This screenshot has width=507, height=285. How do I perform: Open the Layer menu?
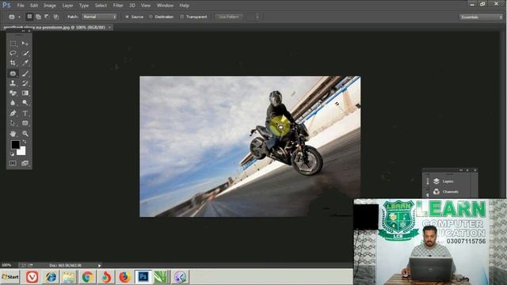(67, 6)
